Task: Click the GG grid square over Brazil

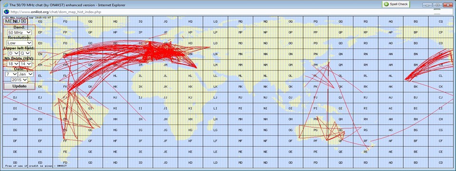Action: click(90, 130)
